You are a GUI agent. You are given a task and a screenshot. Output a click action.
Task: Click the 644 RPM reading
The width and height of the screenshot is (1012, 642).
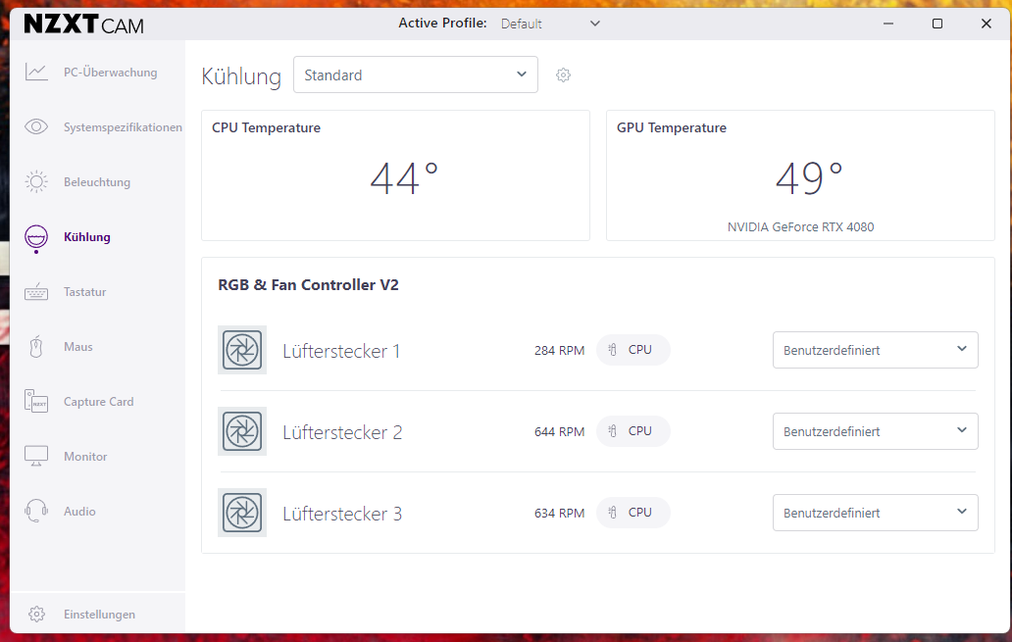coord(560,431)
